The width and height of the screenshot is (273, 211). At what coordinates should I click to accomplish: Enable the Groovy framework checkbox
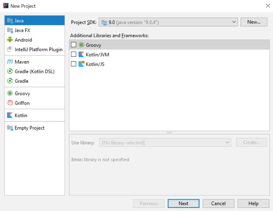tap(74, 45)
